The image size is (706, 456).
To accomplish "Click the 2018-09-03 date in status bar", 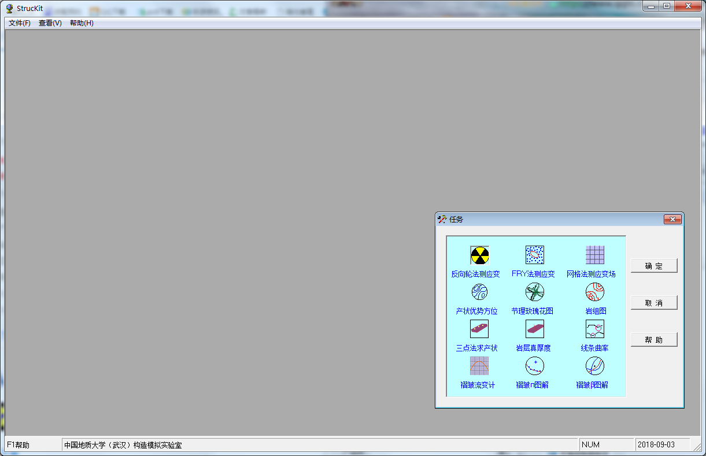I will click(x=656, y=445).
